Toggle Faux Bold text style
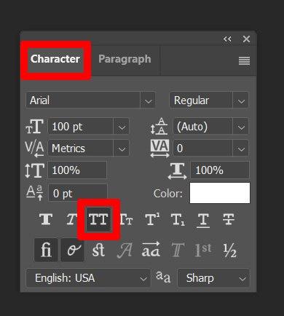Image resolution: width=284 pixels, height=316 pixels. [x=46, y=219]
